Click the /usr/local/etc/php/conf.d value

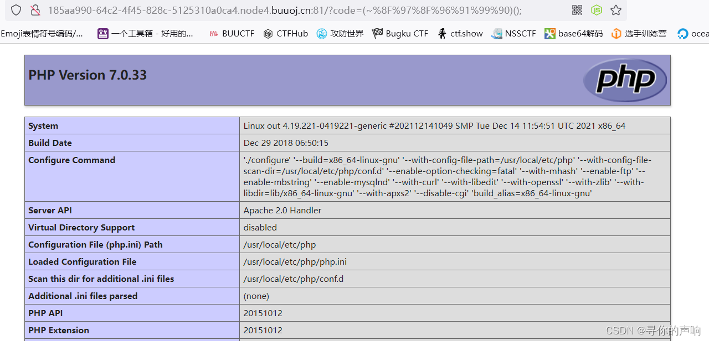coord(294,279)
